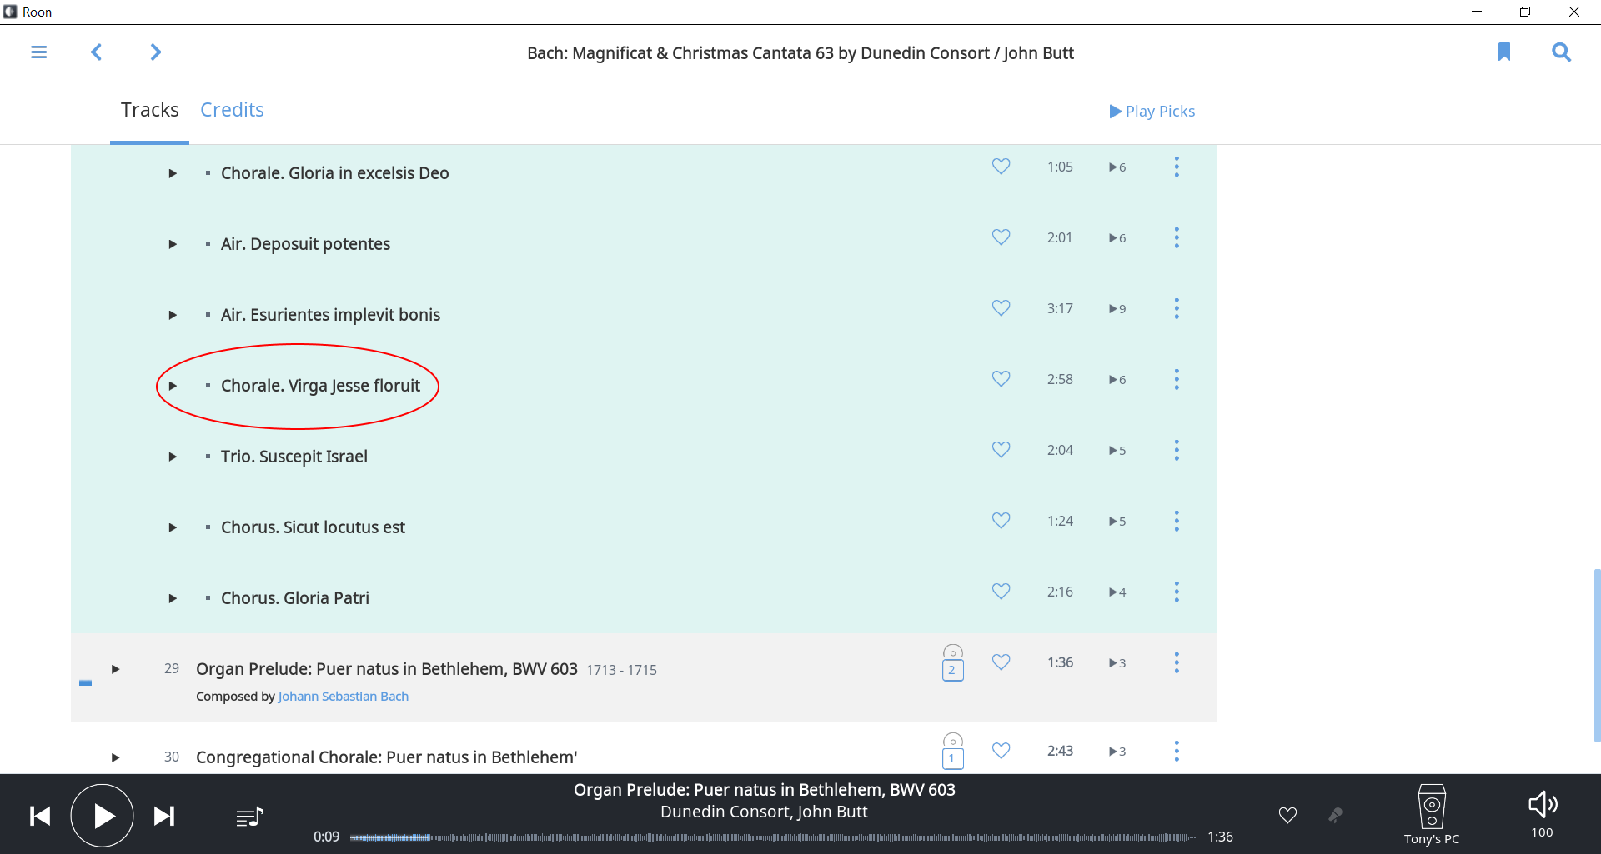This screenshot has width=1601, height=854.
Task: Play track 29 Organ Prelude
Action: (116, 669)
